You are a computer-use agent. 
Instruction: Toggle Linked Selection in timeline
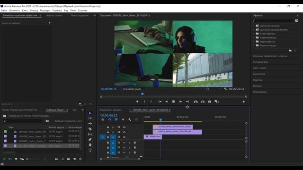[x=116, y=119]
